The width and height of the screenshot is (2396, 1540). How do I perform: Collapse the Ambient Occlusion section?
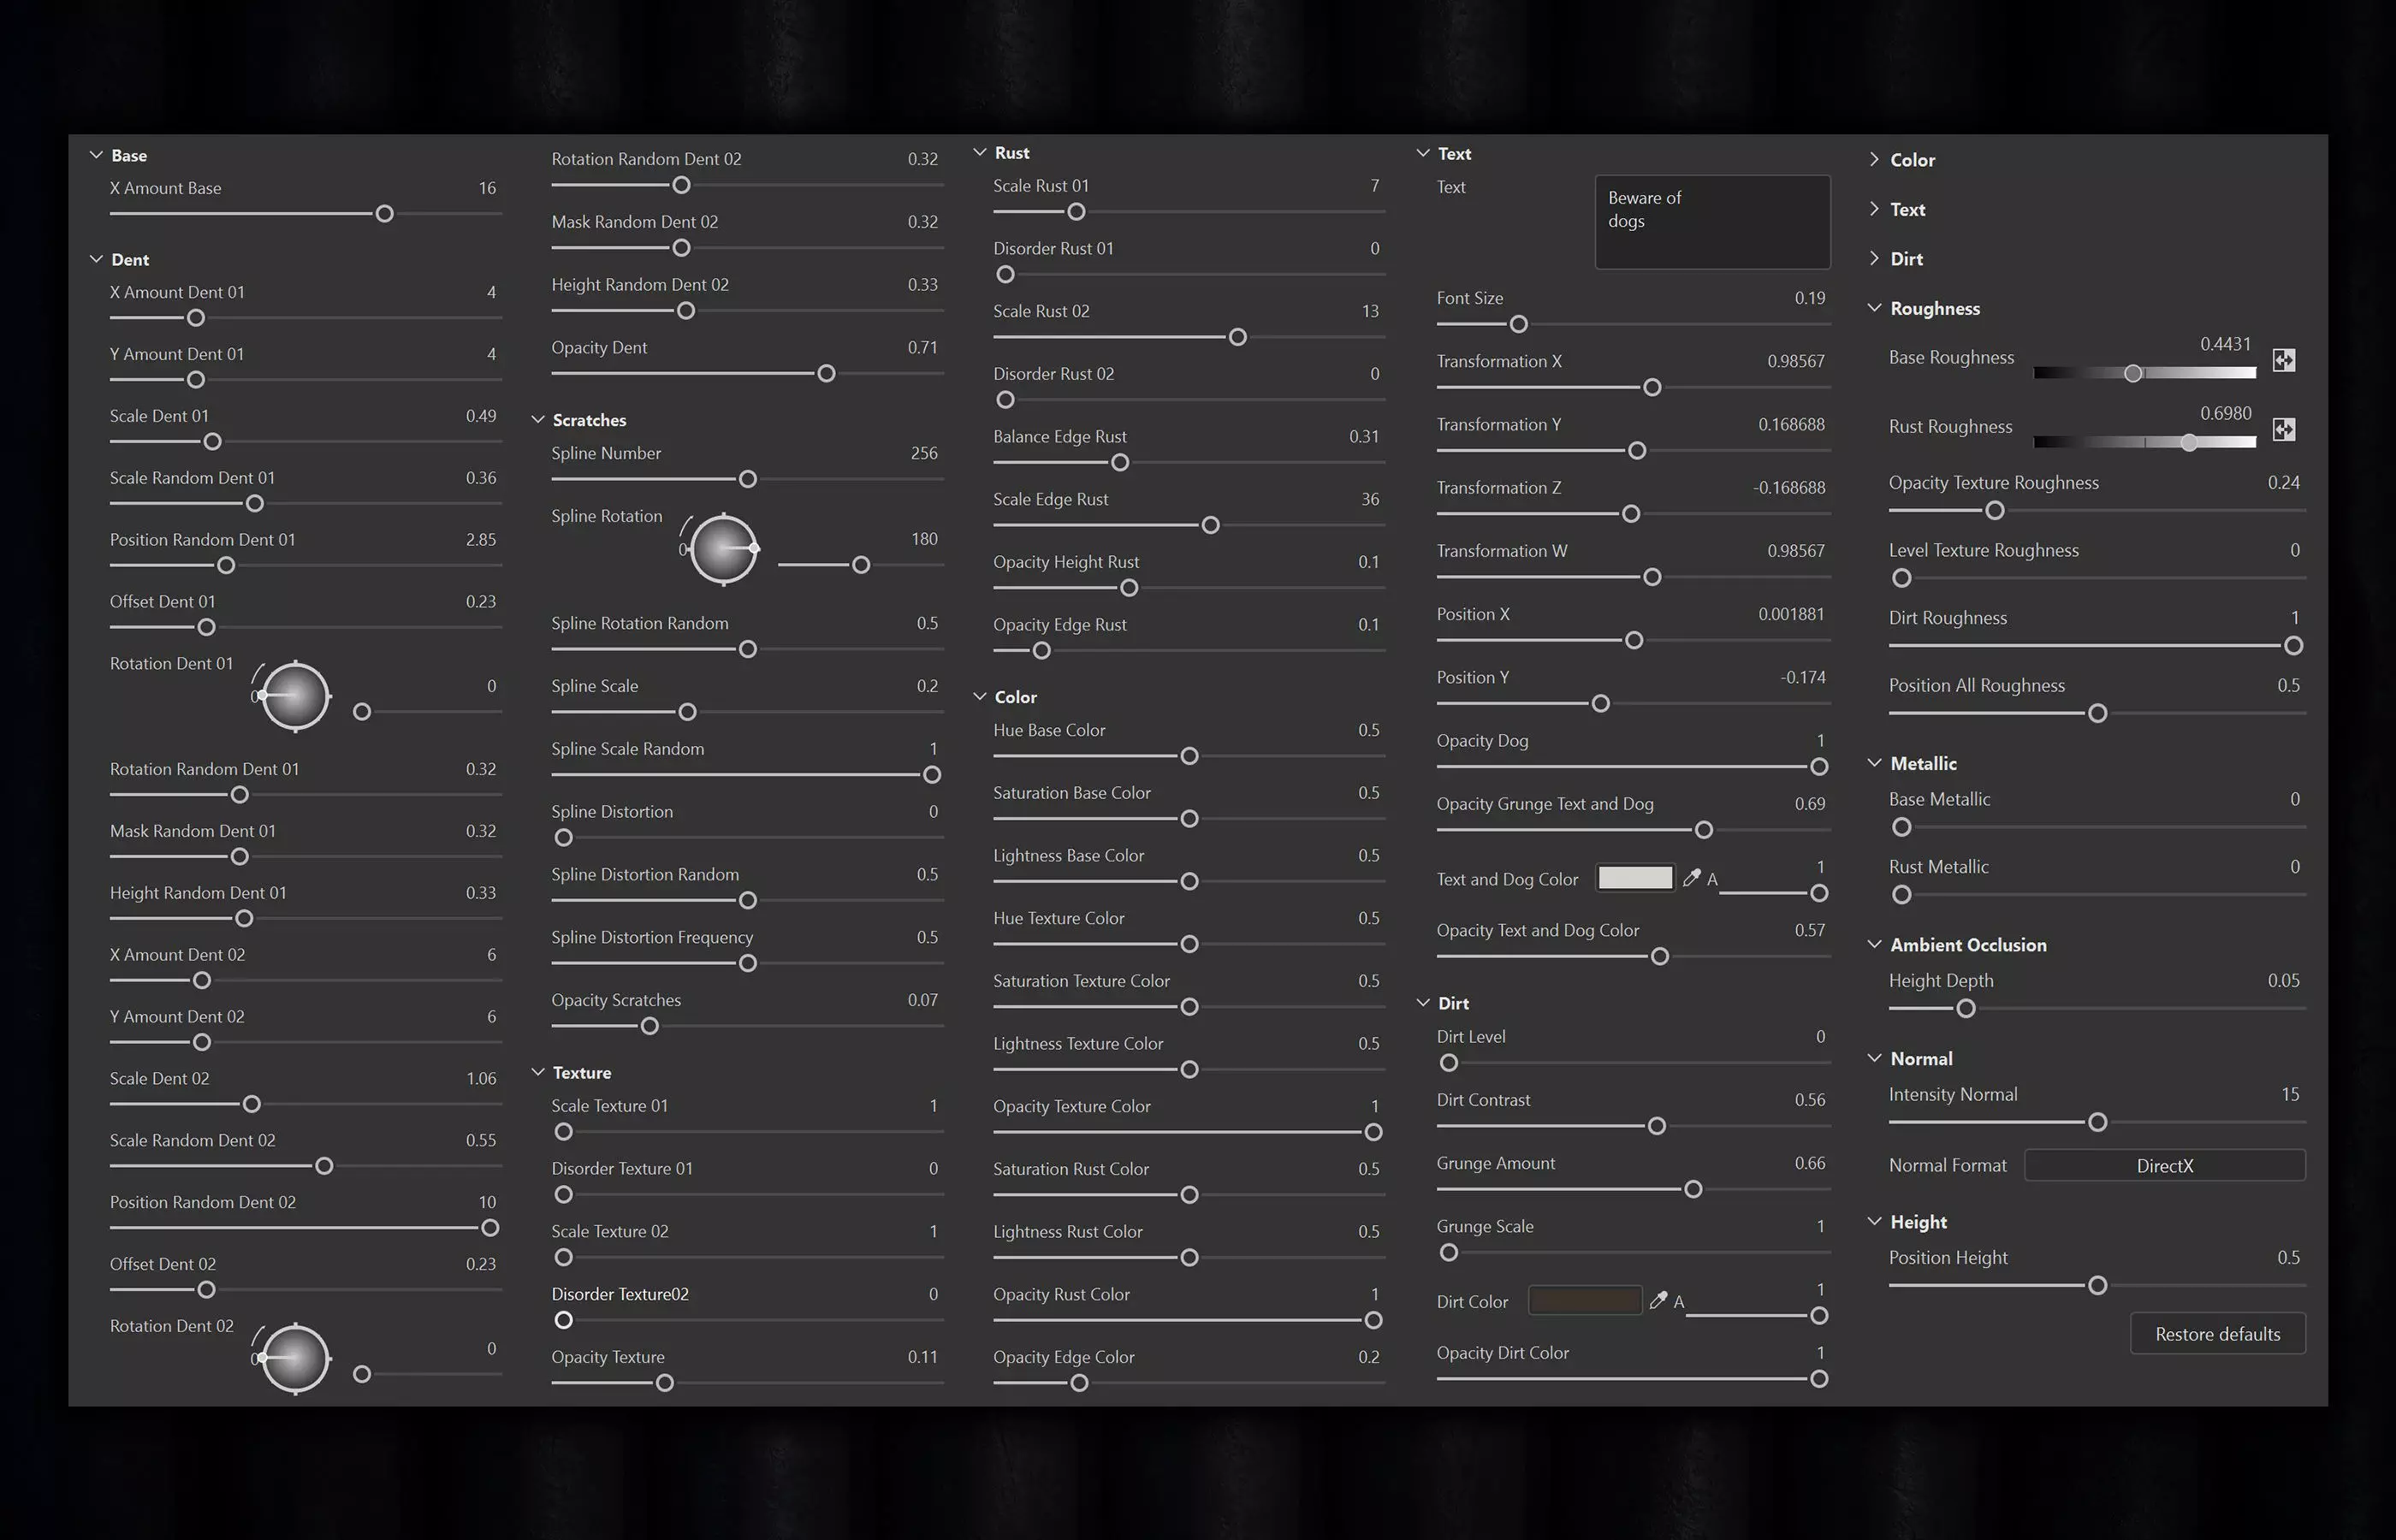[x=1874, y=945]
